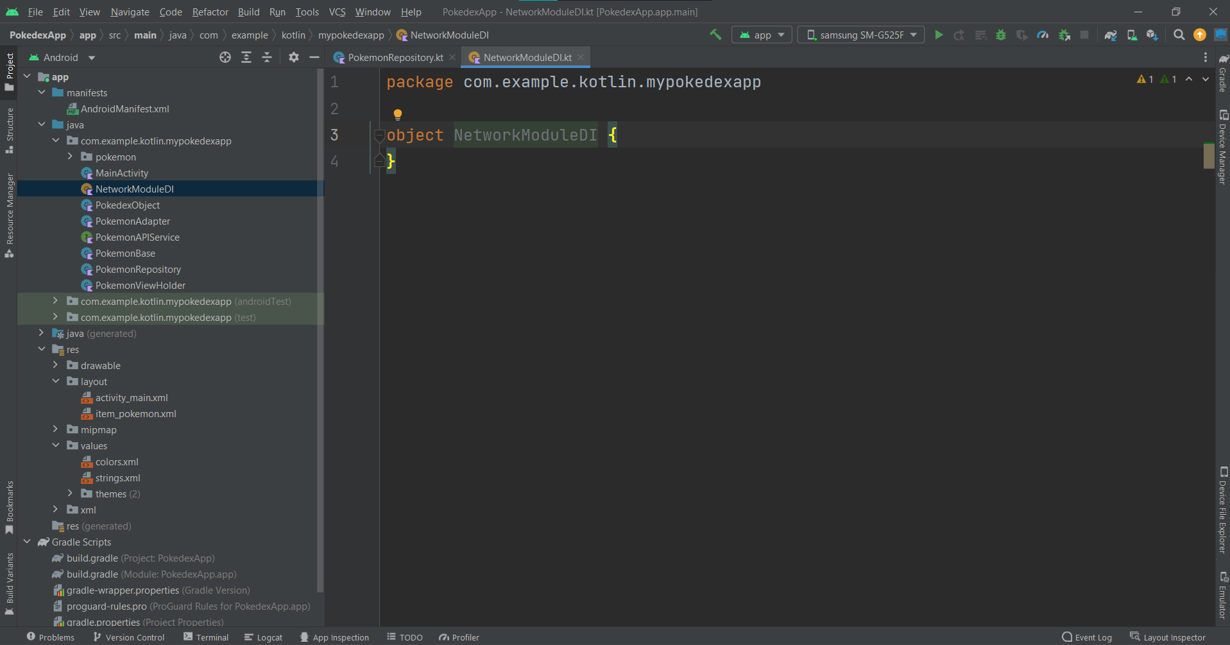Click the Make Project hammer icon

[x=715, y=35]
